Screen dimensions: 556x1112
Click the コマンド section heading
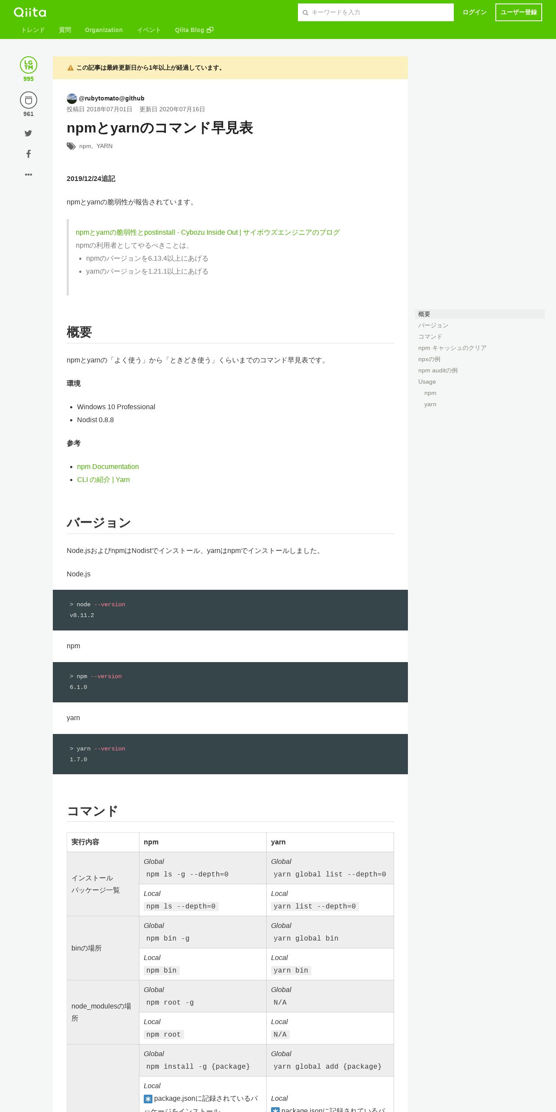[92, 811]
